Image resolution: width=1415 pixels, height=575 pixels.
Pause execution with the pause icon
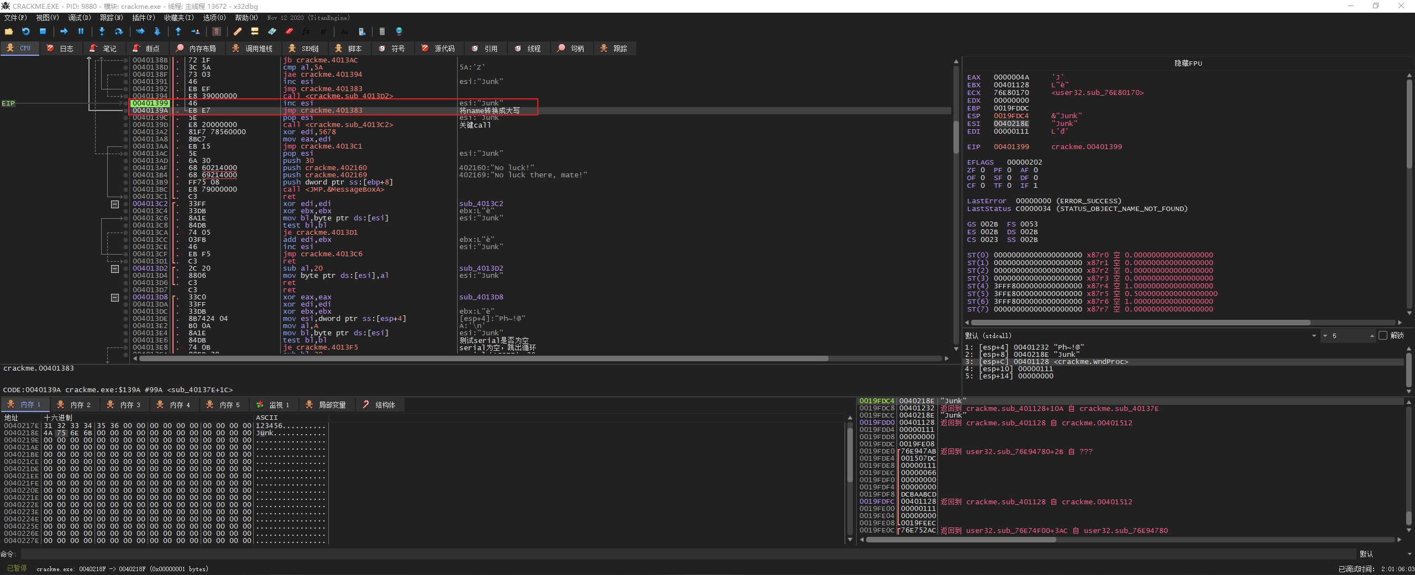tap(81, 31)
